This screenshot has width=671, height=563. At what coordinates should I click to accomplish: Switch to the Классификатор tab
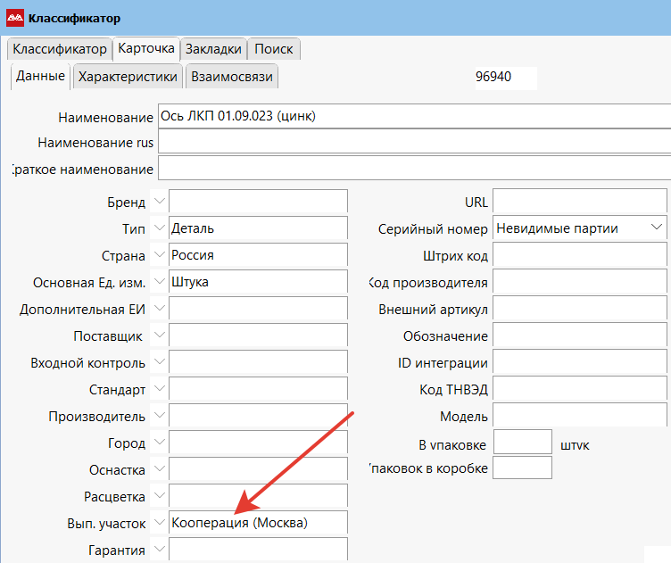tap(59, 49)
